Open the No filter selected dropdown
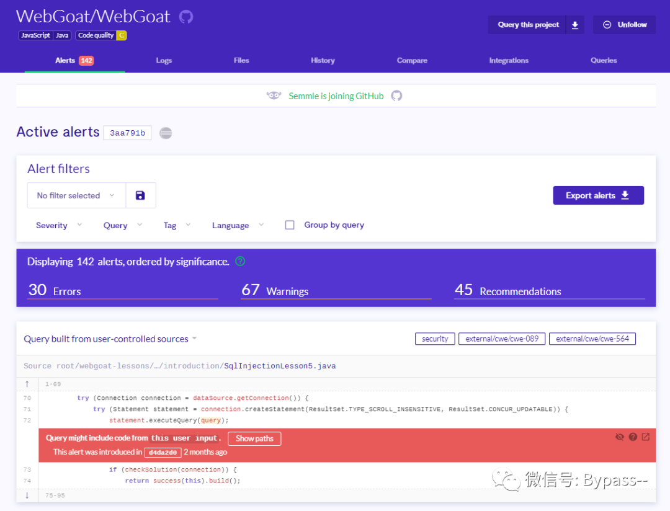 [x=76, y=195]
